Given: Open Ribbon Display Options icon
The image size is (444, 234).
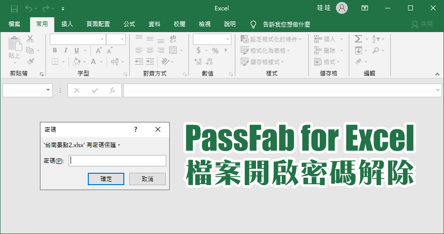Looking at the screenshot, I should point(365,8).
